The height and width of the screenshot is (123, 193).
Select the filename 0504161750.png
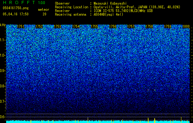click(16, 8)
